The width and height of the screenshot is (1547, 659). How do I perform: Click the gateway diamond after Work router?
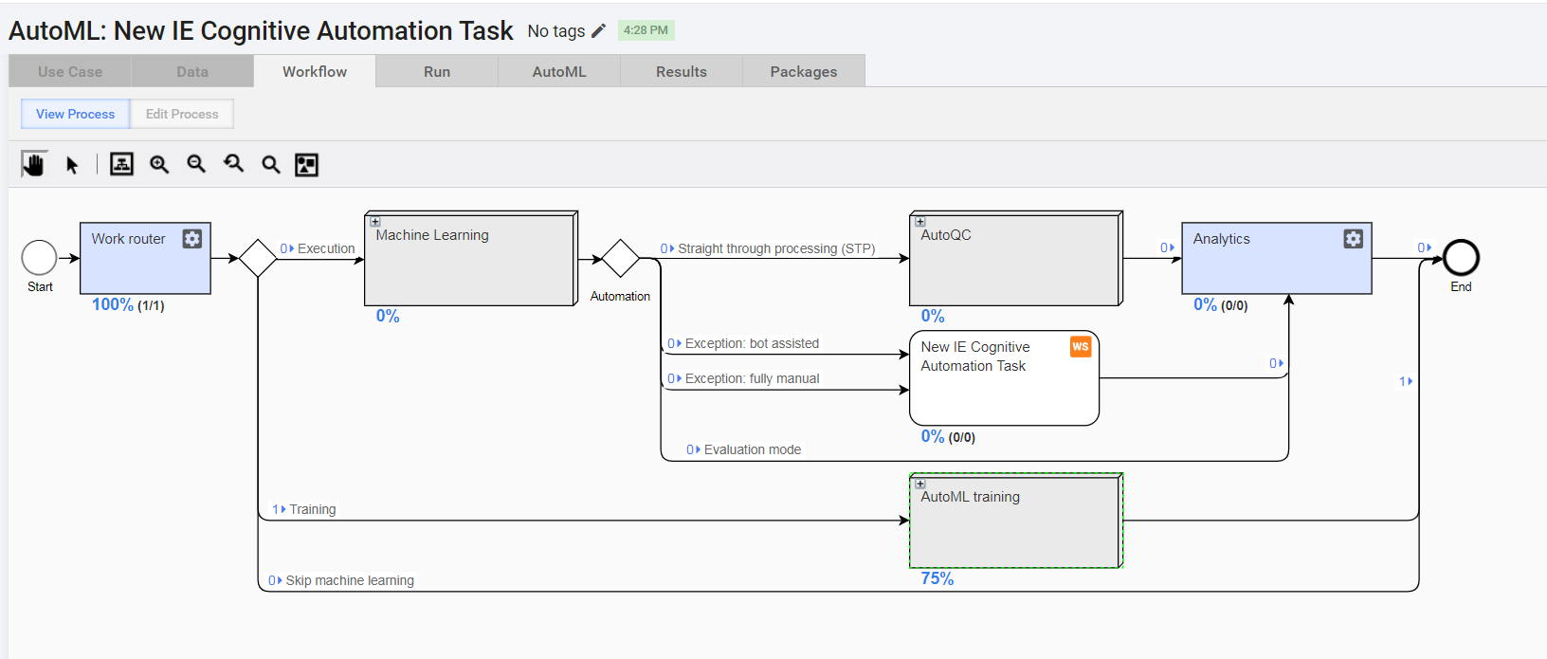(258, 258)
